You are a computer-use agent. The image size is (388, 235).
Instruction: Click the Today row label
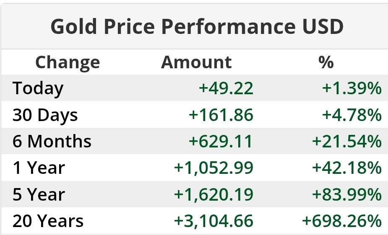coord(38,88)
